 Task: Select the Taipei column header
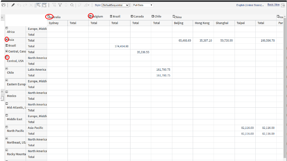point(245,23)
